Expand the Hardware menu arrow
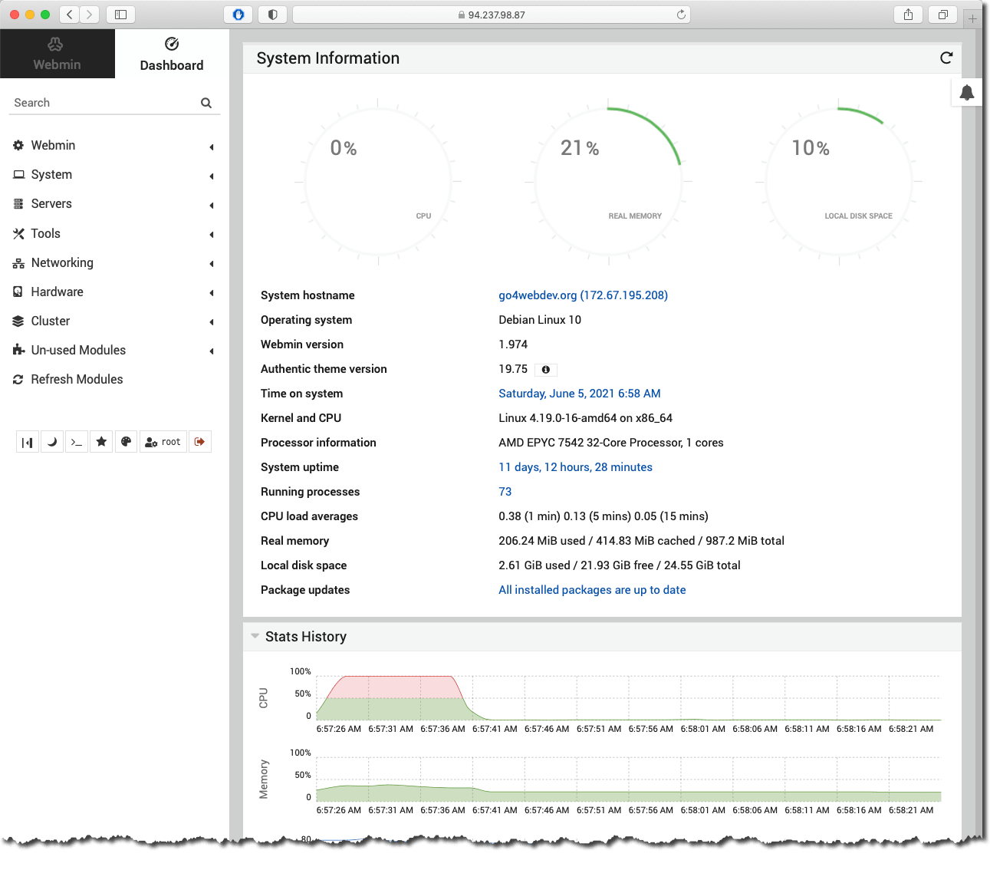Screen dimensions: 990x870 point(212,292)
